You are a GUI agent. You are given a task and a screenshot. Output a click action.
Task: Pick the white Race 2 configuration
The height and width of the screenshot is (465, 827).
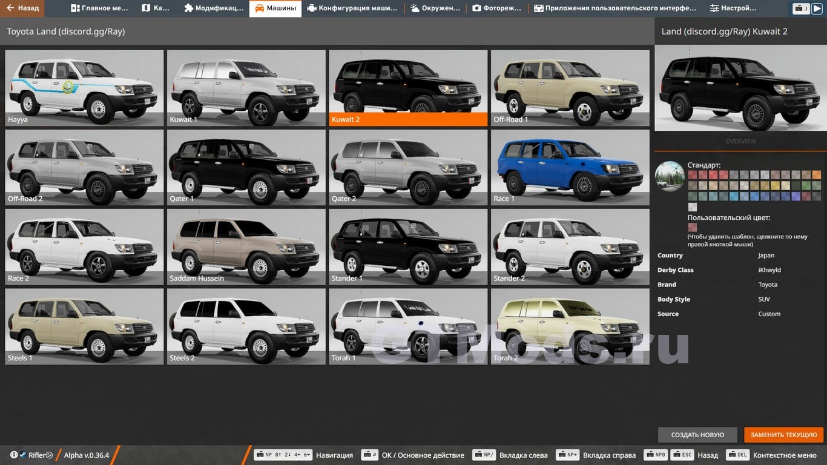click(84, 247)
